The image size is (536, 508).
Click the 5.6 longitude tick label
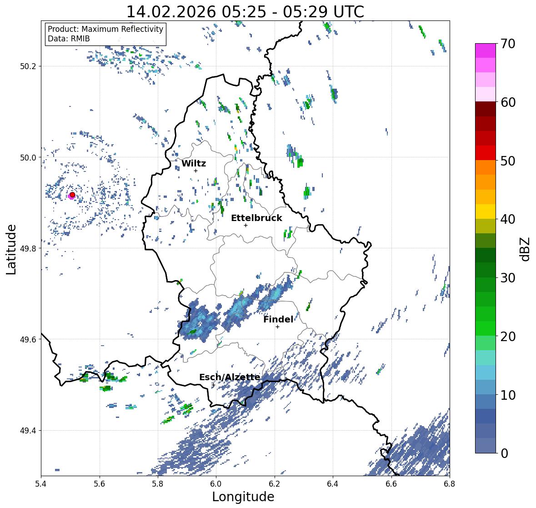tap(100, 484)
